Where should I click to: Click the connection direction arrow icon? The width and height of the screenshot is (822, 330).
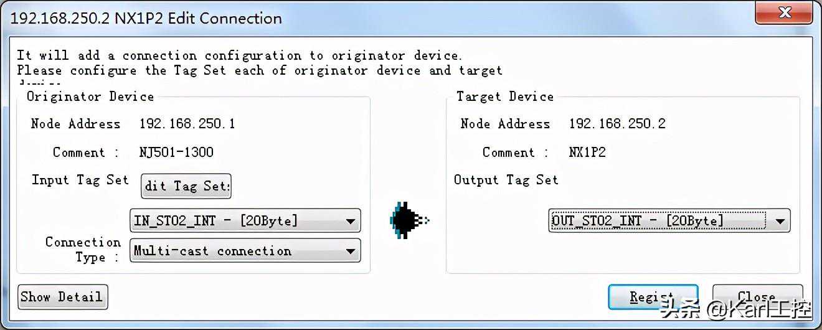pyautogui.click(x=410, y=220)
